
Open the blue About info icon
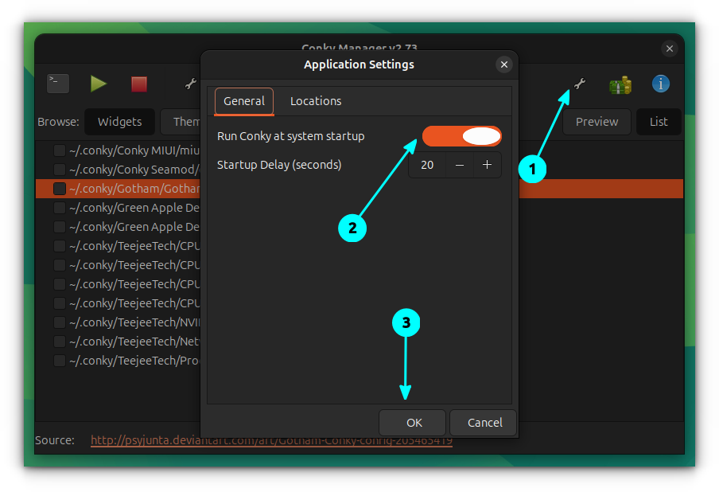pyautogui.click(x=660, y=84)
